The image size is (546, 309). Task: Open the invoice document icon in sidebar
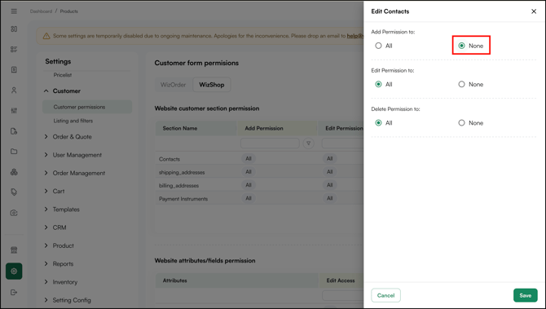tap(14, 69)
